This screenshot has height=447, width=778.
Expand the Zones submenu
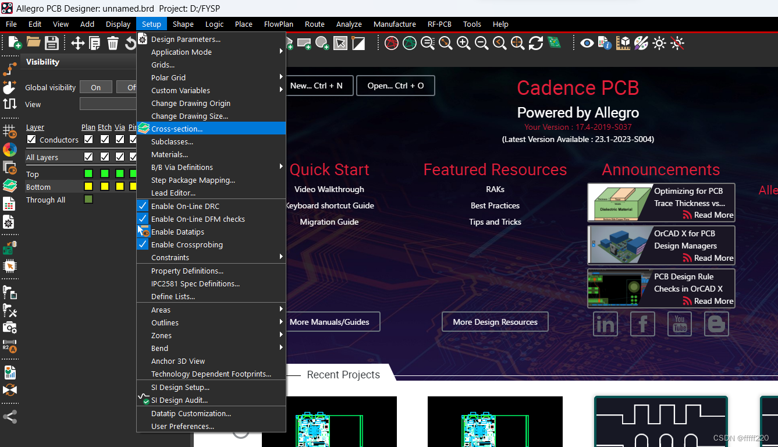(x=211, y=335)
